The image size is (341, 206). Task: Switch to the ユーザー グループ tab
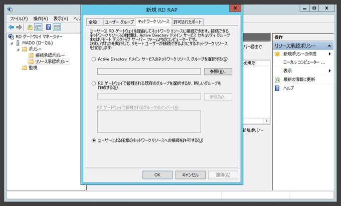click(x=119, y=22)
